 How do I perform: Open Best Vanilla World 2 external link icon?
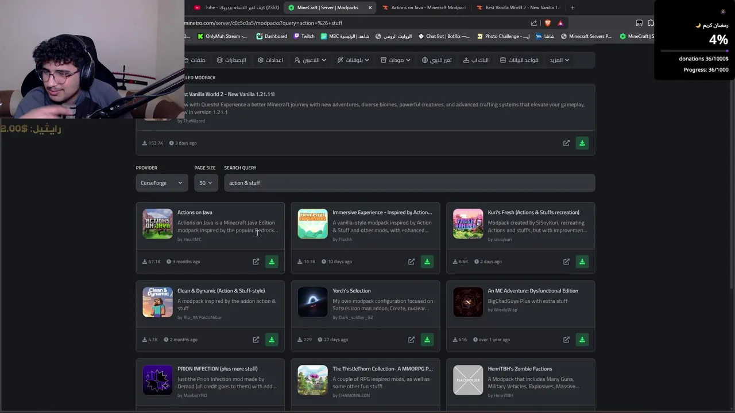(566, 143)
